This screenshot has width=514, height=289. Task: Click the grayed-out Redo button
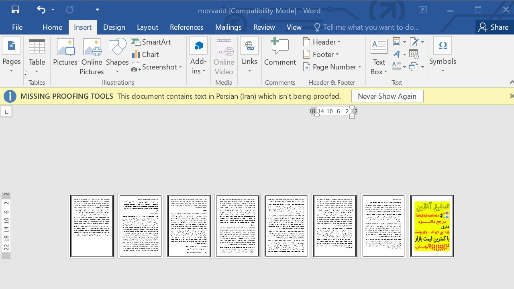69,9
